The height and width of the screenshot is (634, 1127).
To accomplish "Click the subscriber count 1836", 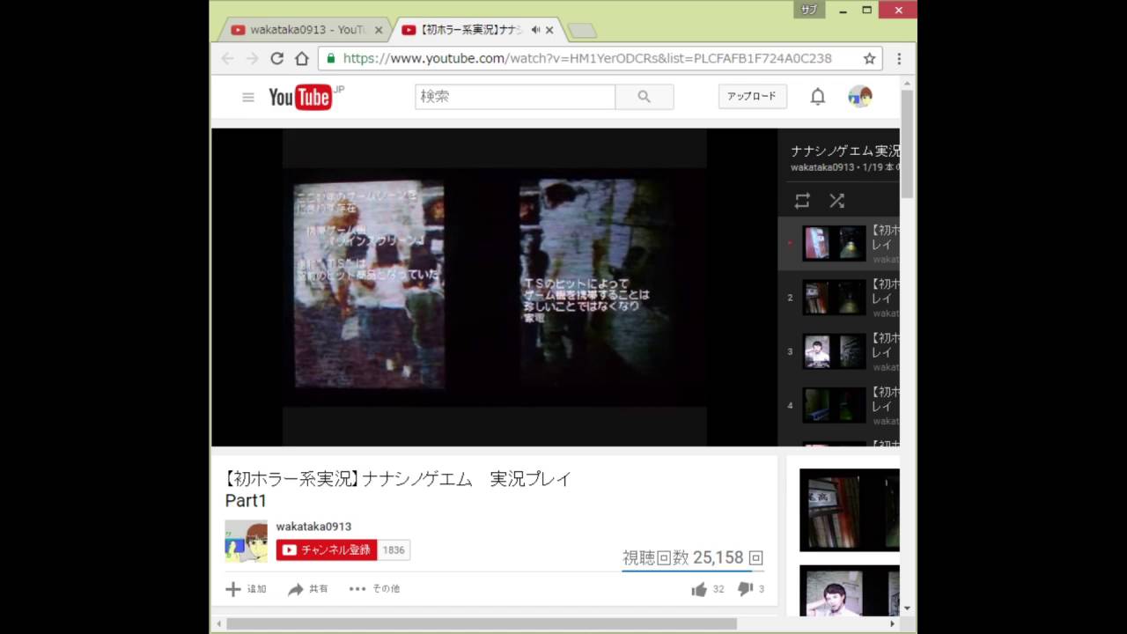I will [394, 550].
